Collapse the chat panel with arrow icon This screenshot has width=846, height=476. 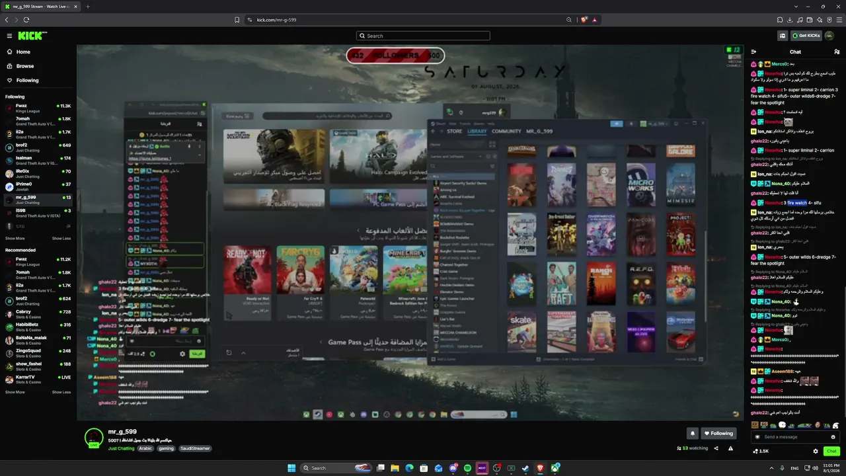753,52
